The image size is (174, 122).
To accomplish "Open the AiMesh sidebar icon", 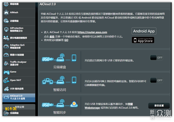I will coord(6,13).
